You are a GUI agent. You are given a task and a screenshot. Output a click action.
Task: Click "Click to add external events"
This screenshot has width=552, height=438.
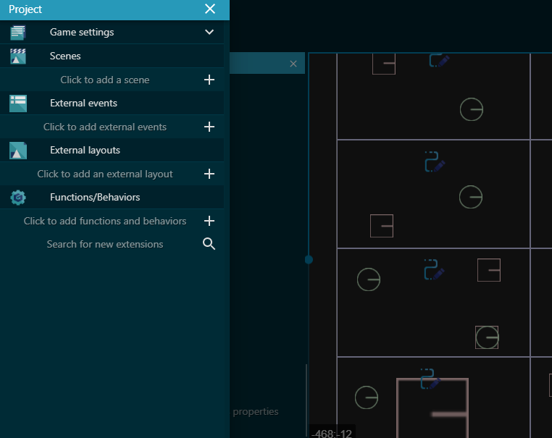tap(105, 127)
